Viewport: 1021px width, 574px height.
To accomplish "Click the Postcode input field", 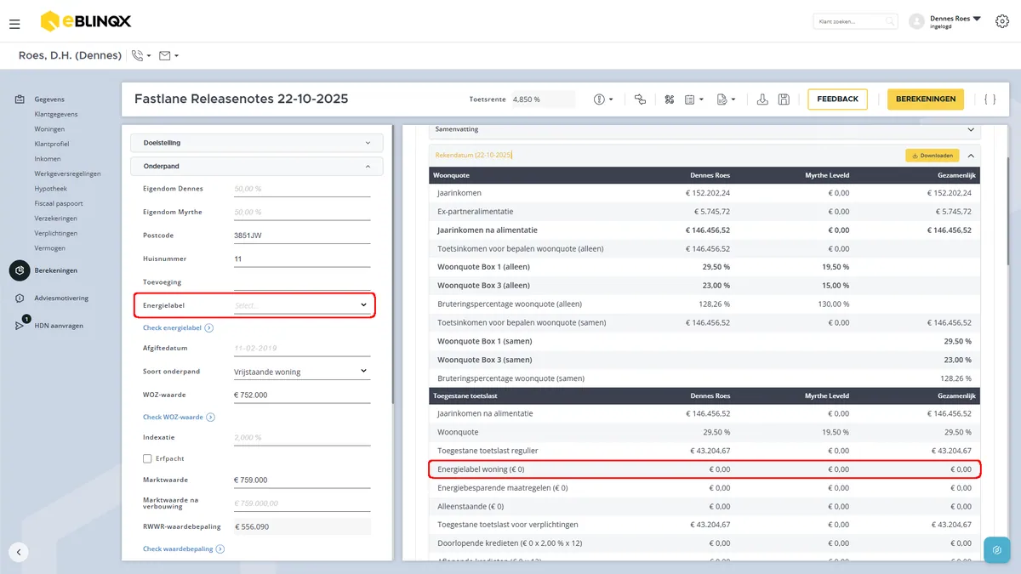I will pos(302,236).
